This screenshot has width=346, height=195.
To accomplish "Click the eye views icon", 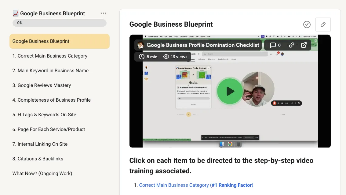I will (x=166, y=57).
